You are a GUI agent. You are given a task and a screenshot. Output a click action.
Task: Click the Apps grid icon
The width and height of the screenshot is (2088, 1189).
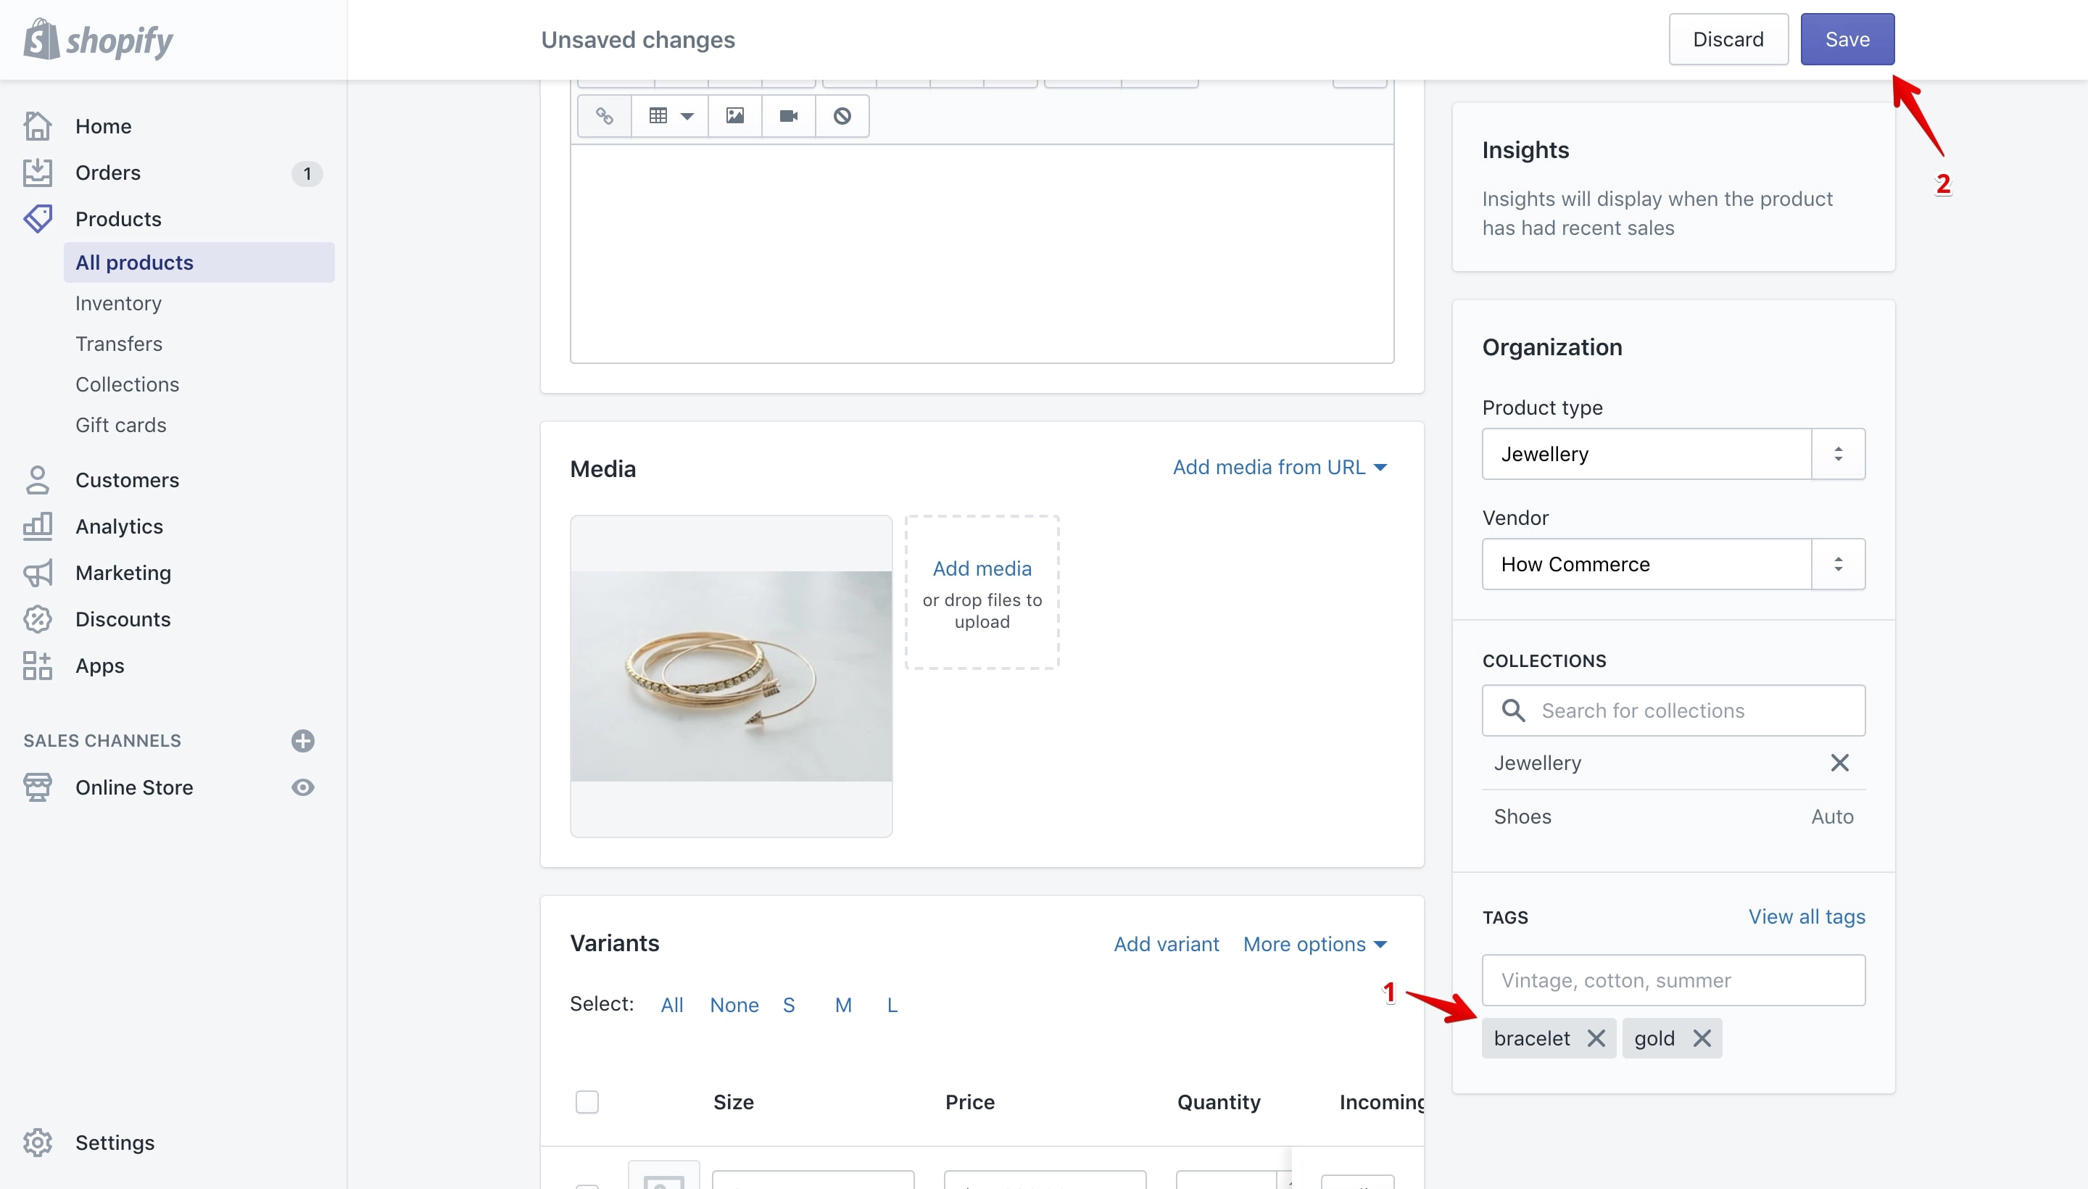tap(38, 666)
